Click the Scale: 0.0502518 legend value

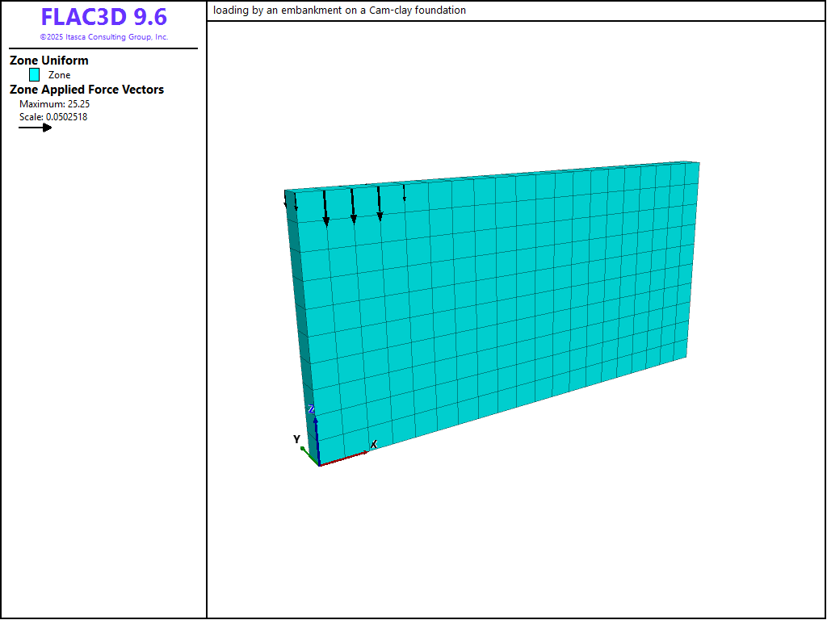pos(53,117)
